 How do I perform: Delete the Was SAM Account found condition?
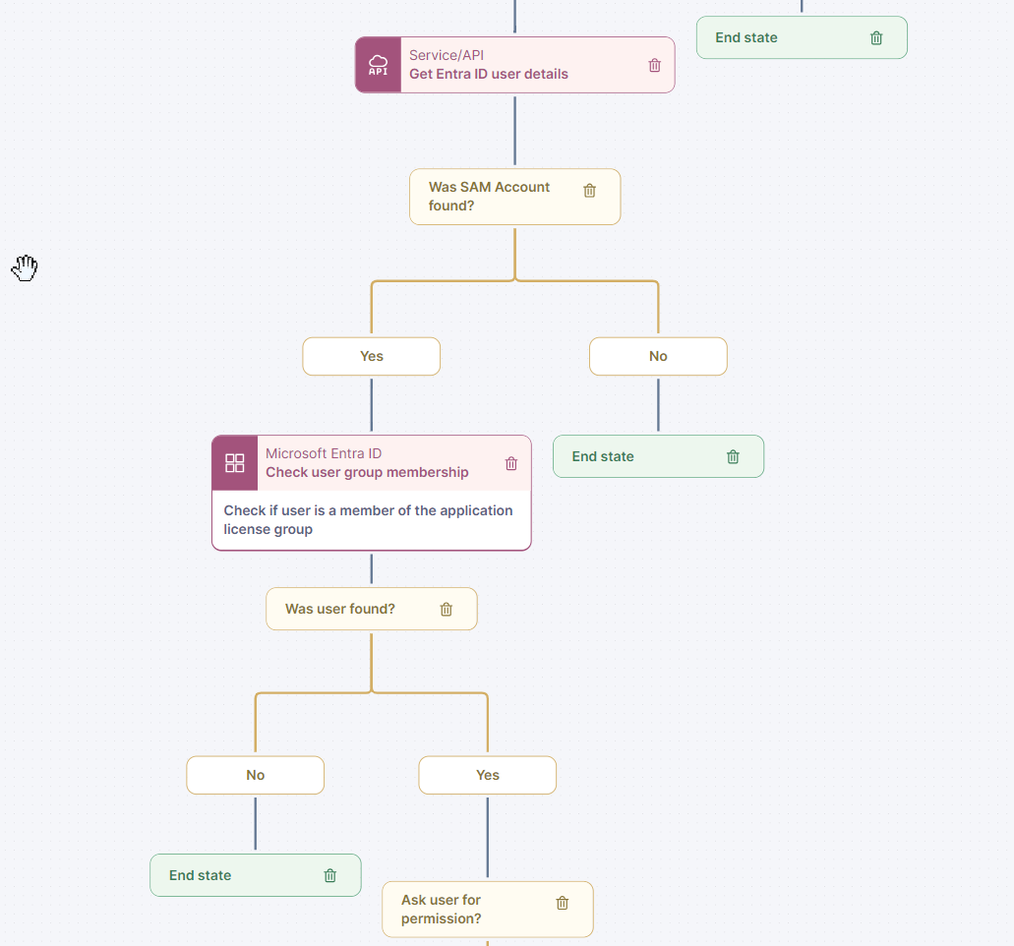590,191
